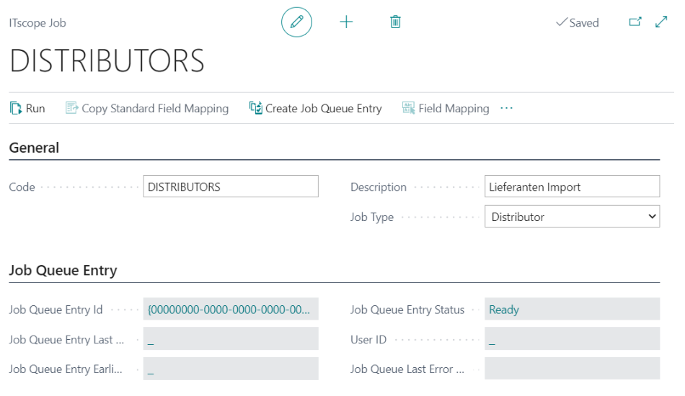Click the Job Queue Last Error field
Screen dimensions: 685x396
pyautogui.click(x=572, y=369)
